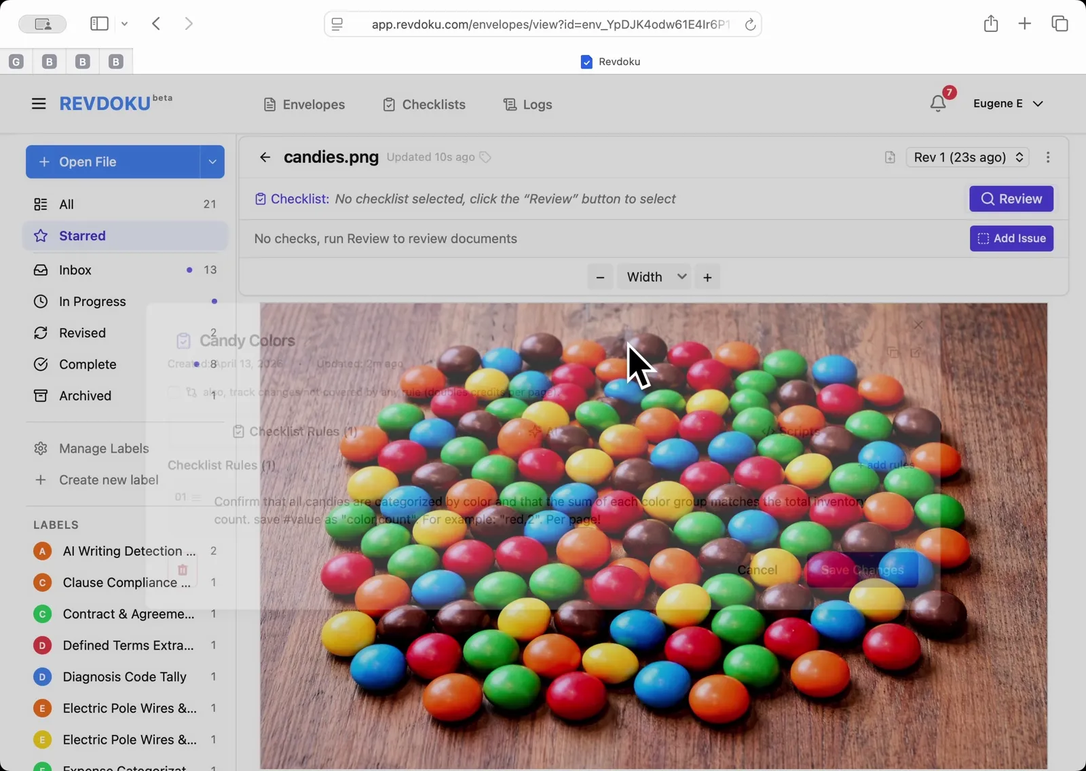Click the notification bell icon
The image size is (1086, 771).
click(x=938, y=103)
